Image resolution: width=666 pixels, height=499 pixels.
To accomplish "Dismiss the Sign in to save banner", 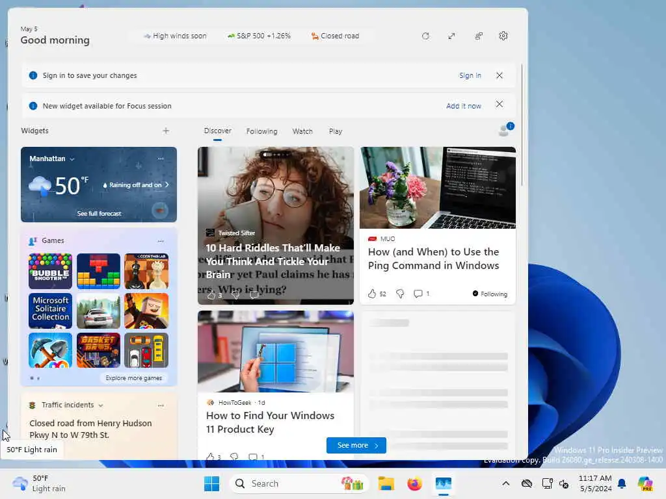I will pos(499,75).
